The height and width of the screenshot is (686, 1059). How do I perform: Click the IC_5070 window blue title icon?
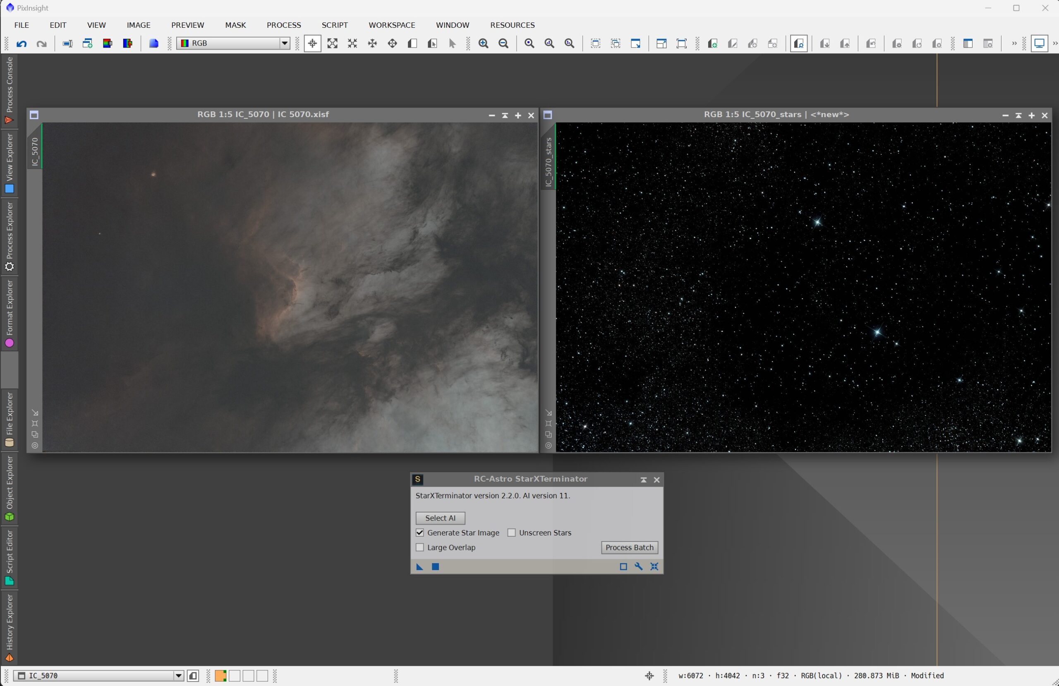point(34,116)
